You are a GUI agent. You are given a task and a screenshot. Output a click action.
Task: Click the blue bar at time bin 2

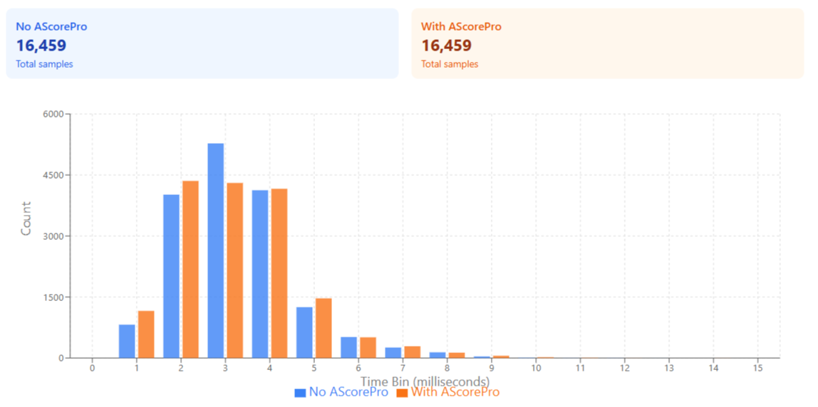click(x=171, y=276)
